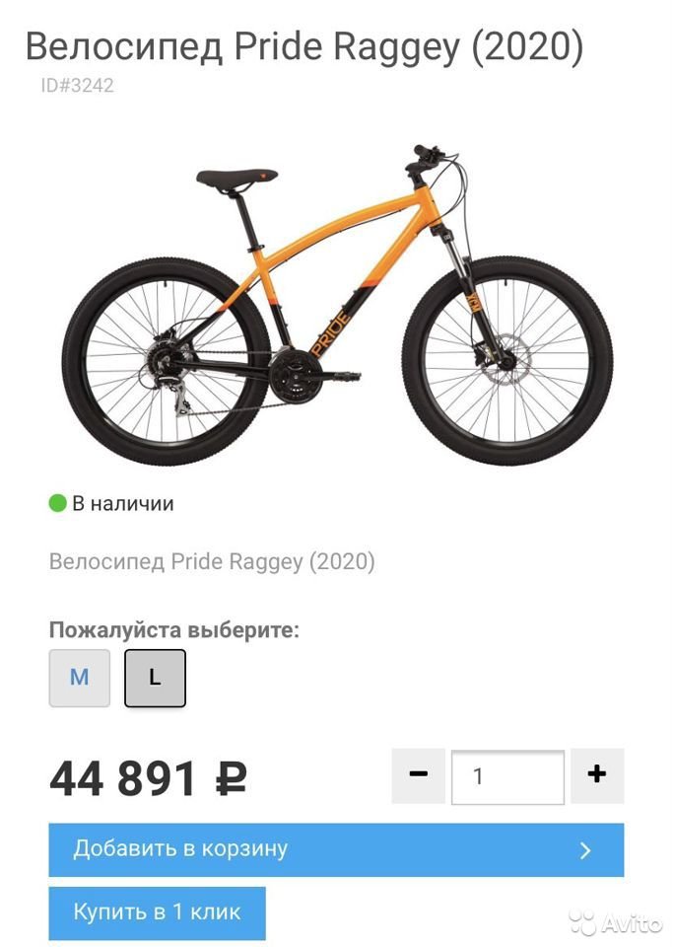Screen dimensions: 673x947
Task: Click the bicycle's front wheel in image
Action: coord(507,361)
